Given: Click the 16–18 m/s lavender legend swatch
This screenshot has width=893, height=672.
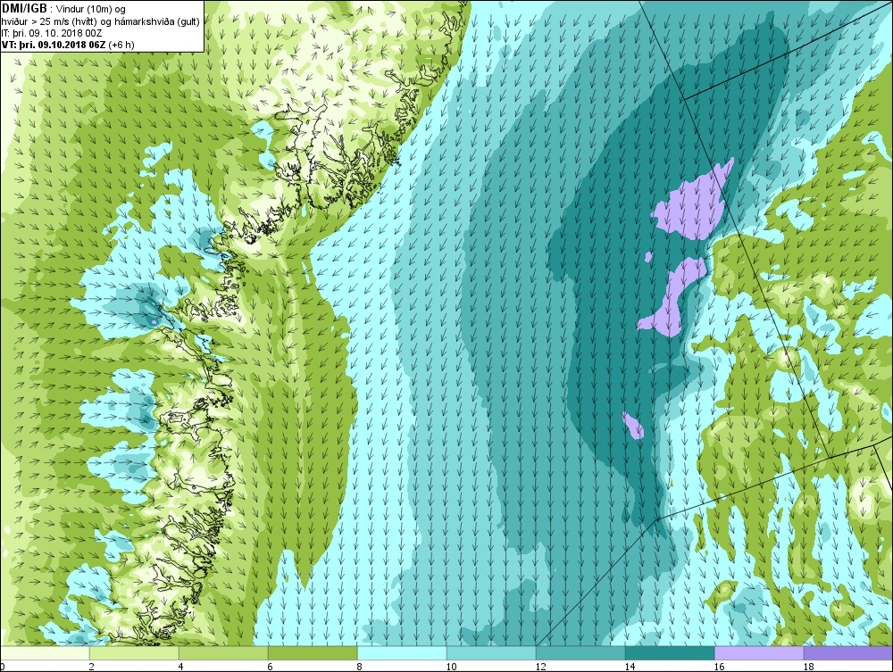Looking at the screenshot, I should (759, 653).
